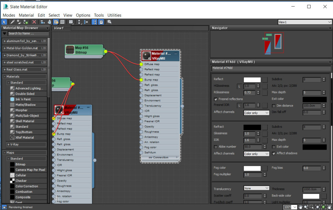Close the Material/Map Browser panel
This screenshot has height=210, width=333.
[47, 28]
